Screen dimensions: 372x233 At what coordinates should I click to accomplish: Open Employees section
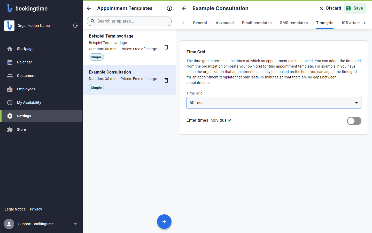coord(41,89)
